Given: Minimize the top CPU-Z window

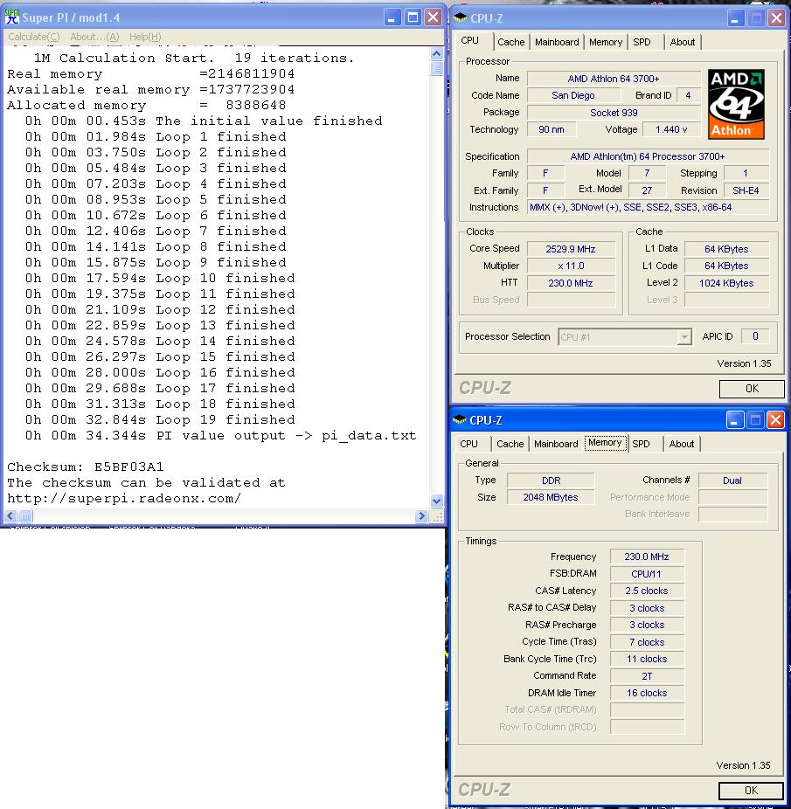Looking at the screenshot, I should (735, 18).
